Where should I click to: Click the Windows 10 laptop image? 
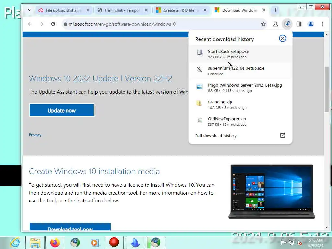272,192
